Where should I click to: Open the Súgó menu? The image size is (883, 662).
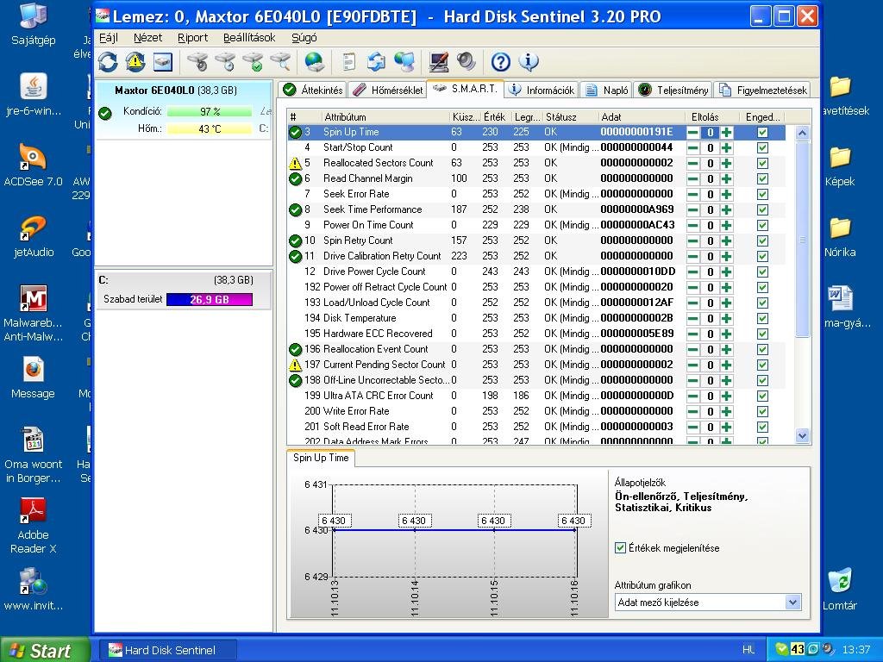(304, 38)
